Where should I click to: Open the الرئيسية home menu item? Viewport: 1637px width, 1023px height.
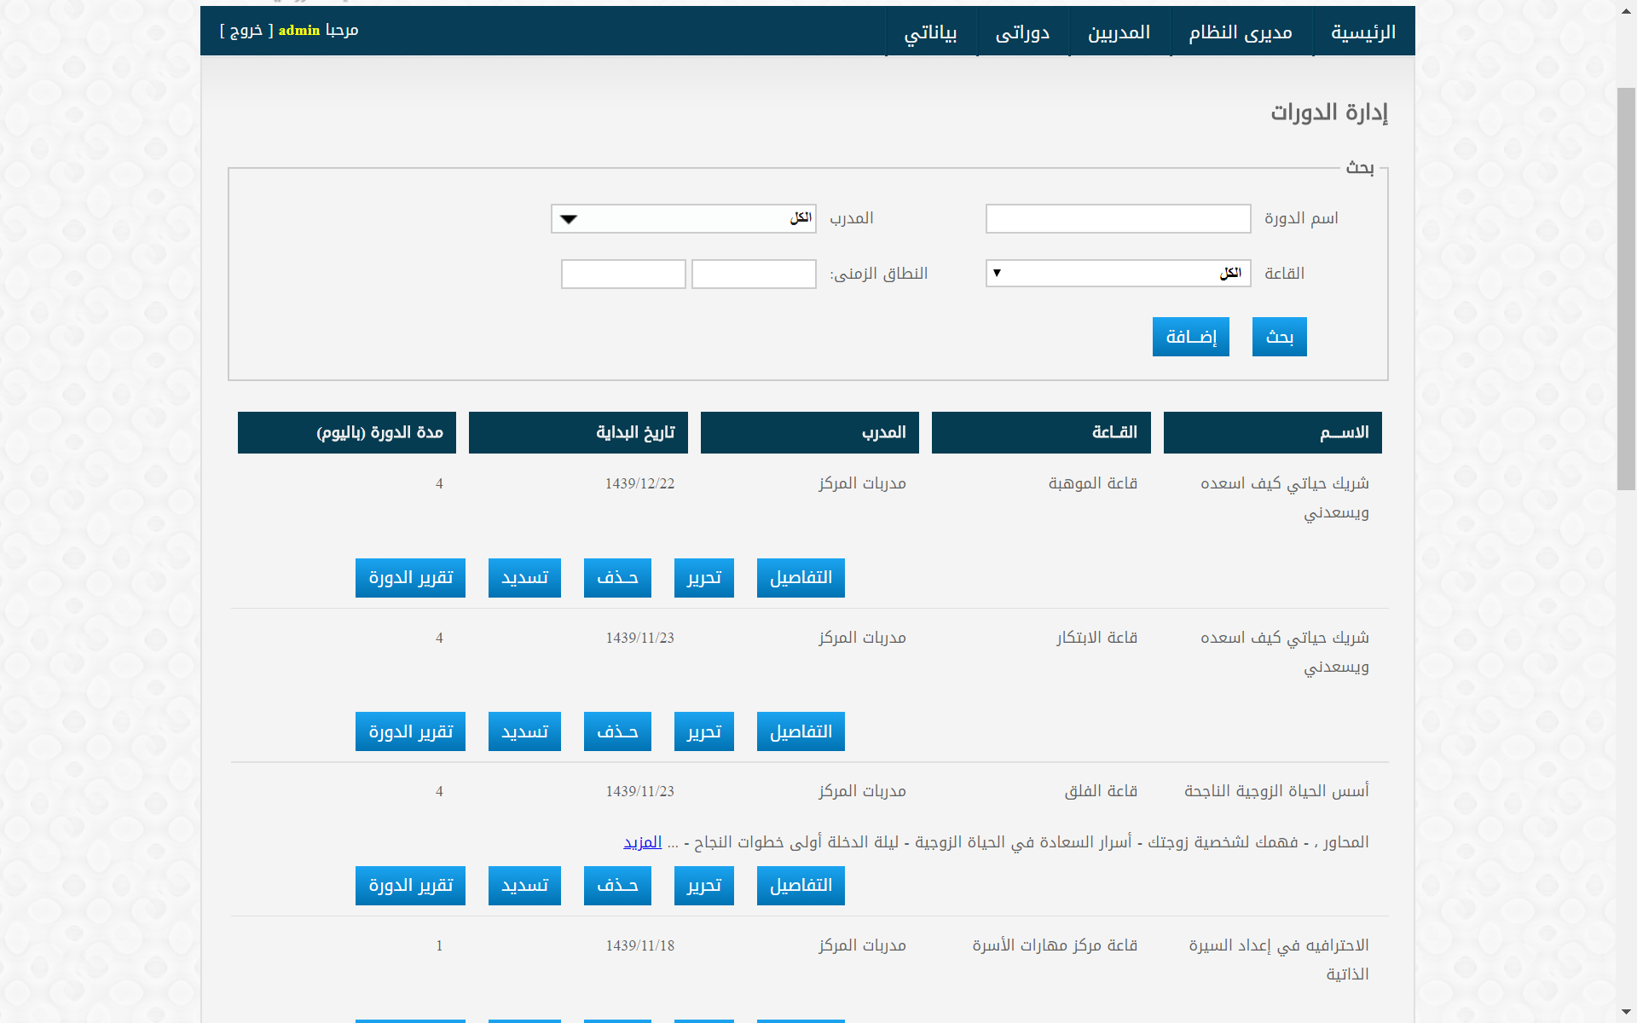click(1363, 32)
